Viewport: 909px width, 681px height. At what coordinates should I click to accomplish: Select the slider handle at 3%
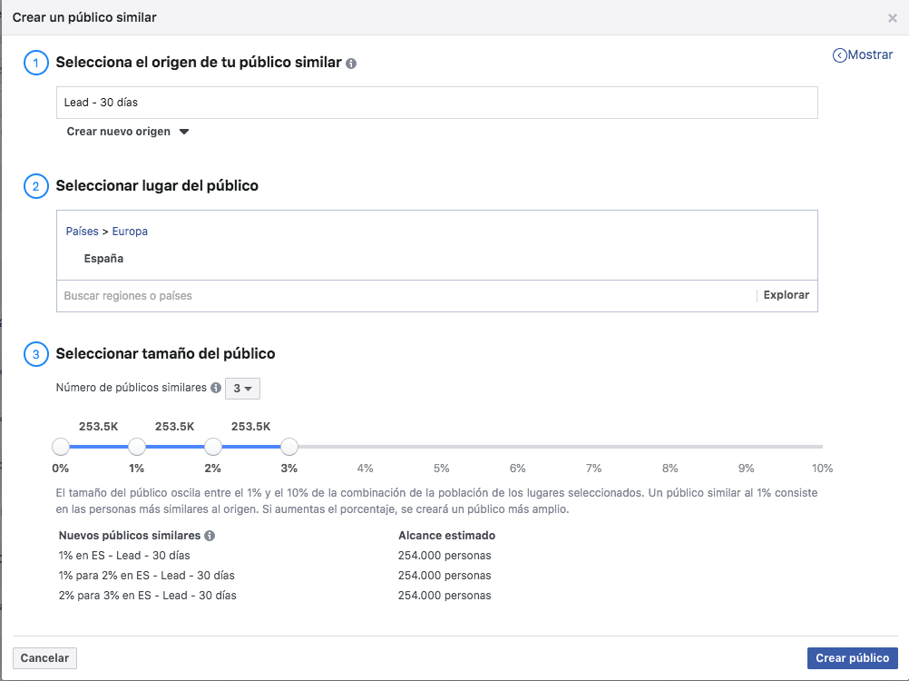(289, 447)
